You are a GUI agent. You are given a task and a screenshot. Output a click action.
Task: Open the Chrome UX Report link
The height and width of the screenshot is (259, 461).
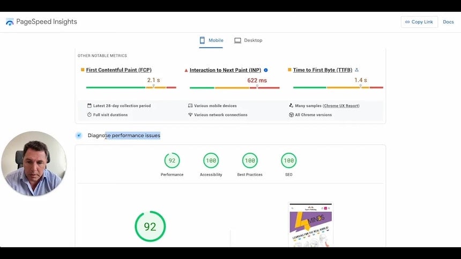(341, 106)
